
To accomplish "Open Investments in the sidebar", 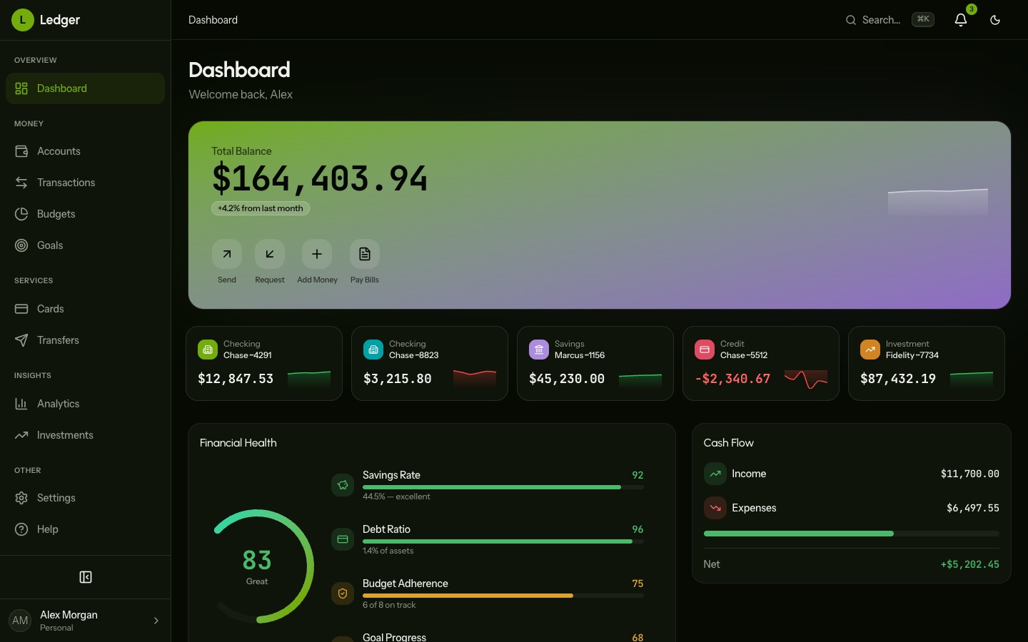I will pos(86,435).
